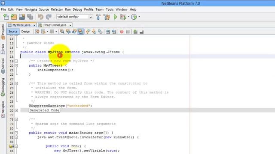Click the New Project icon
Viewport: 275px width, 154px height.
[14, 17]
